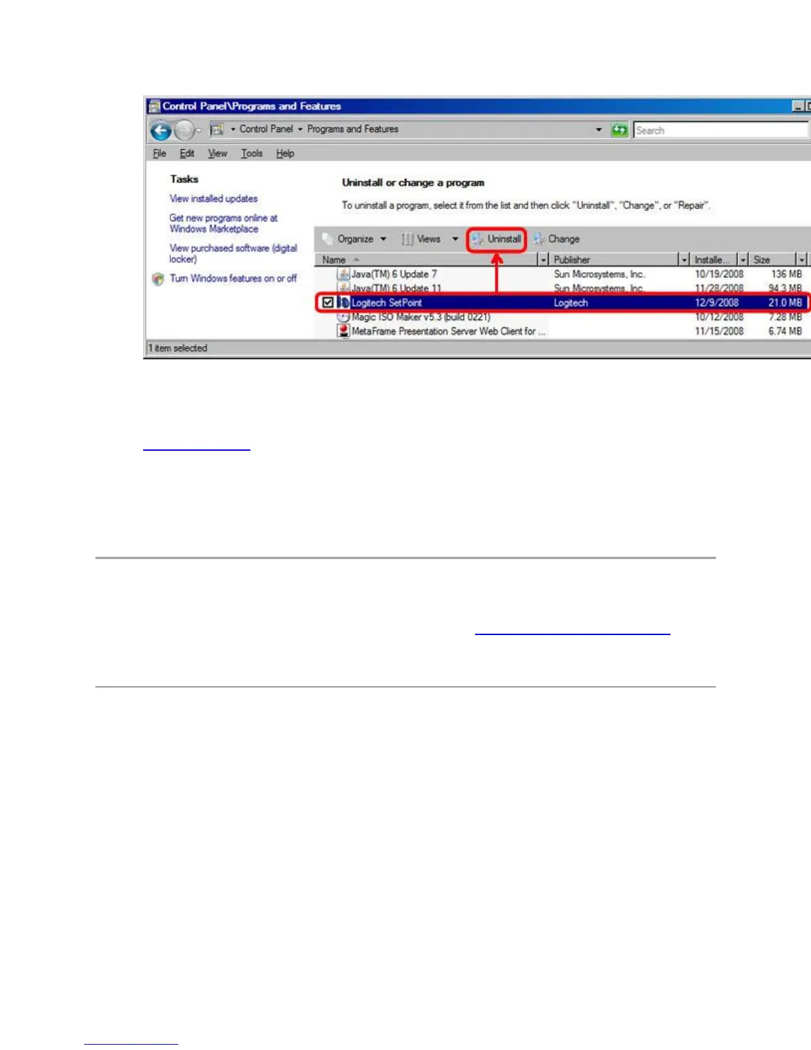
Task: Open Turn Windows features on or off
Action: point(233,278)
